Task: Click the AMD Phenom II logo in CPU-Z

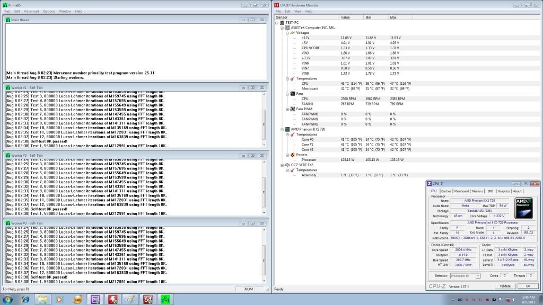Action: [x=523, y=208]
